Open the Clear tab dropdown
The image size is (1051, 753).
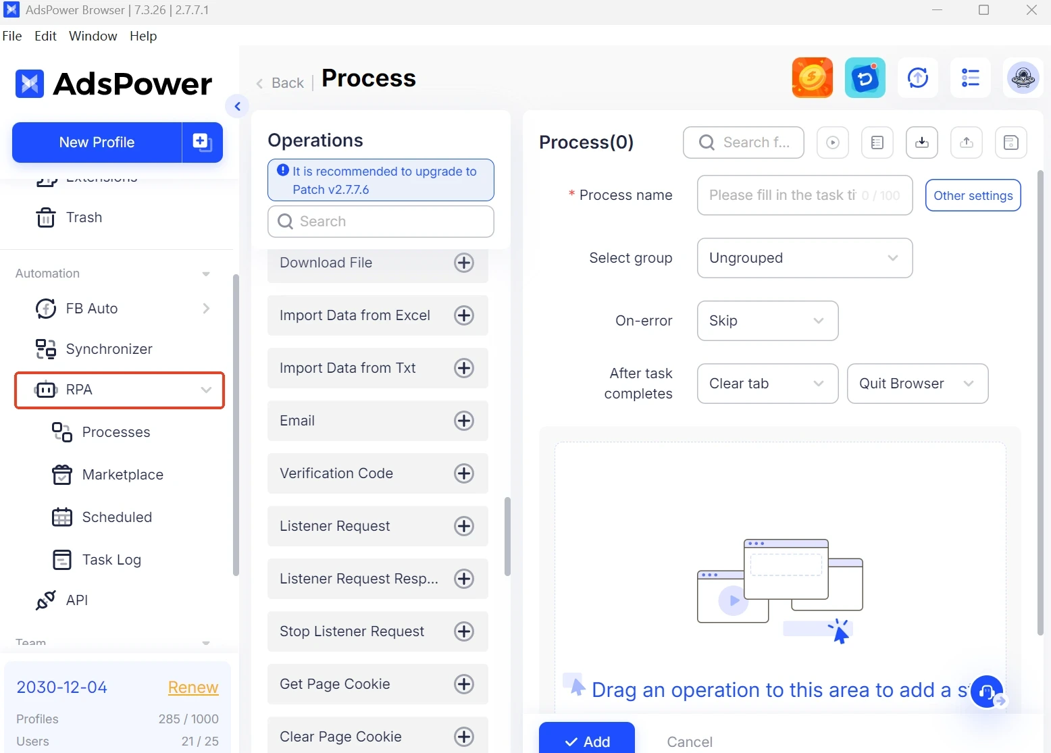(x=767, y=384)
